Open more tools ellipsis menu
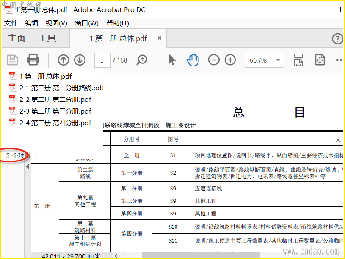The width and height of the screenshot is (345, 259). click(339, 60)
